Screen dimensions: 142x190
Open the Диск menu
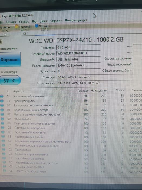click(44, 21)
